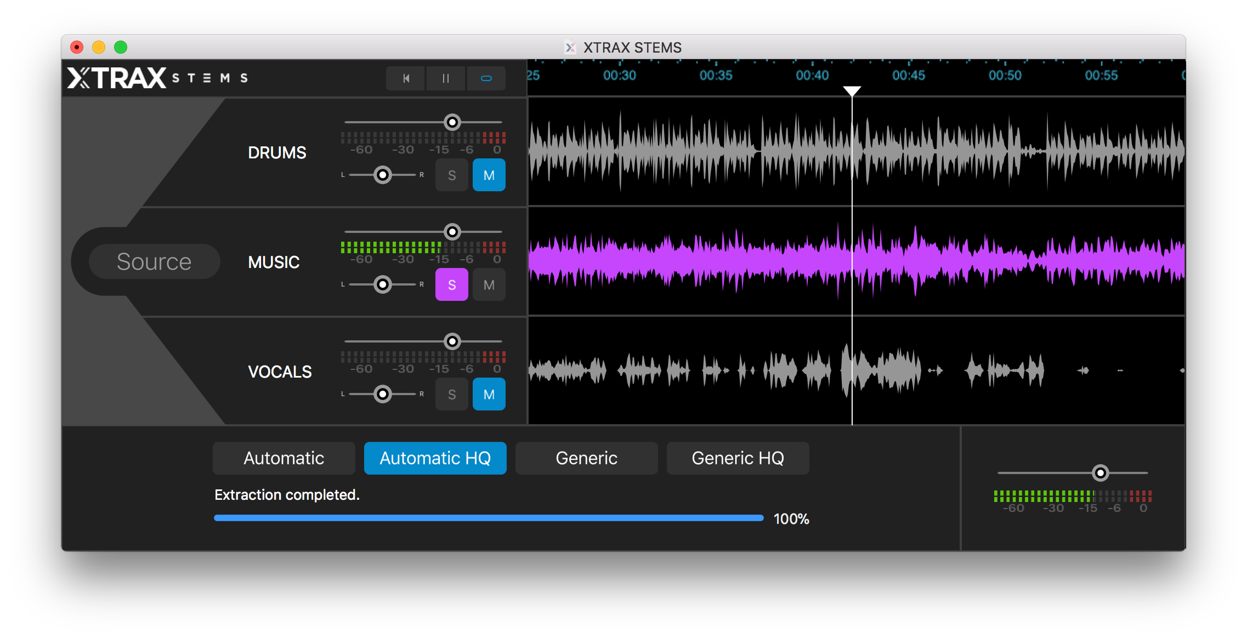Pause playback with the pause button
The width and height of the screenshot is (1247, 639).
(446, 78)
